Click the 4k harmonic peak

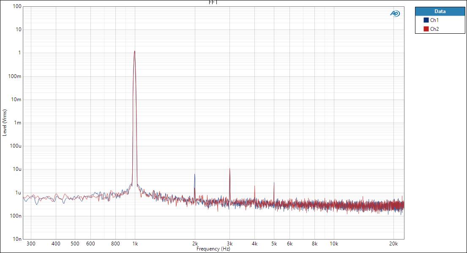tap(254, 186)
